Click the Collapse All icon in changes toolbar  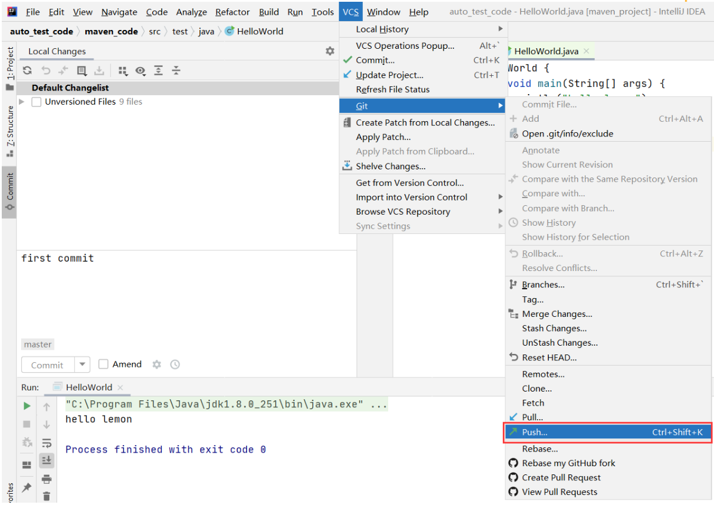176,71
